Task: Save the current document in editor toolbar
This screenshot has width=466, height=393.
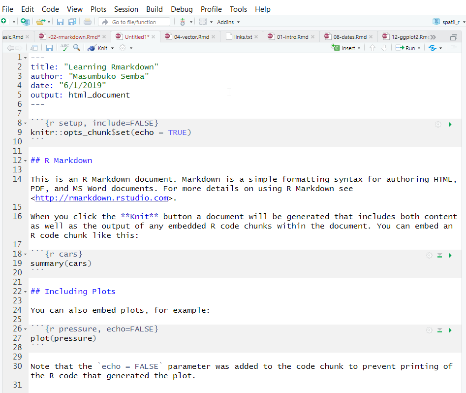Action: pyautogui.click(x=49, y=48)
